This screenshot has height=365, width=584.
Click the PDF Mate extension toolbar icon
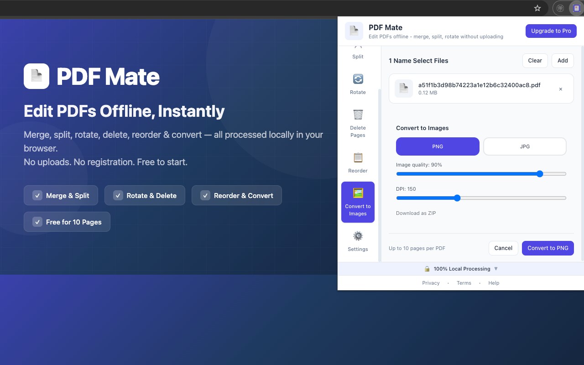point(576,8)
